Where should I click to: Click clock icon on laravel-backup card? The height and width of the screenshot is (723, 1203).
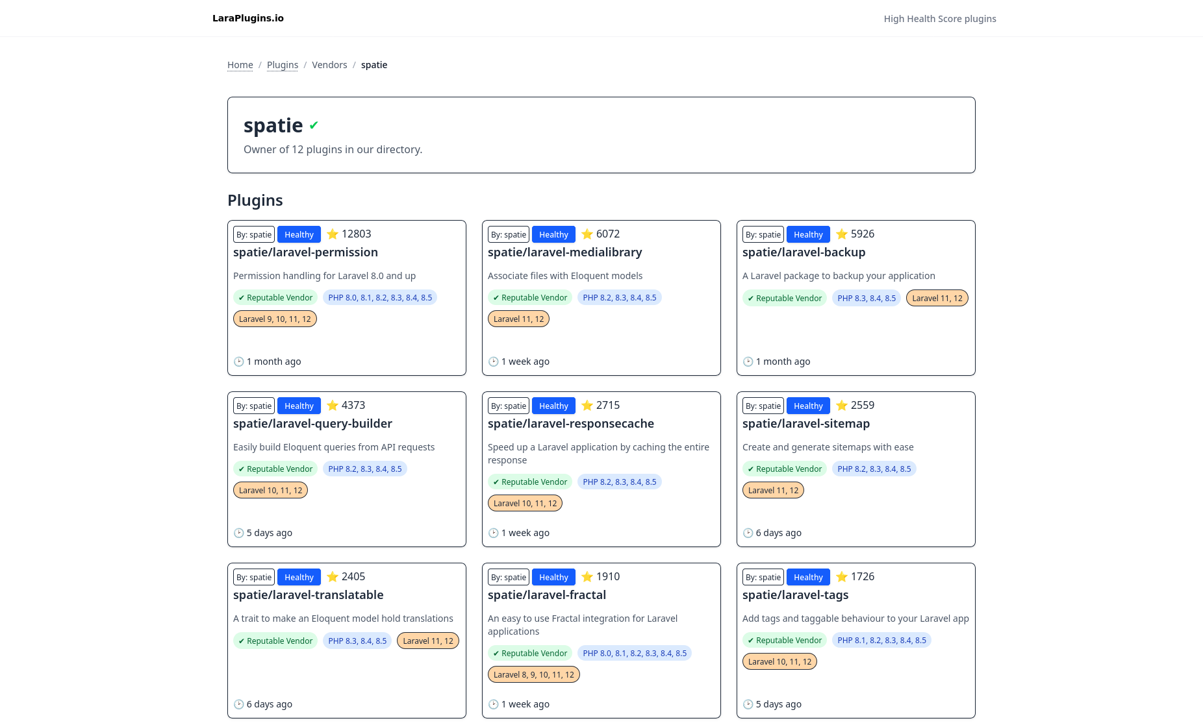pyautogui.click(x=748, y=361)
